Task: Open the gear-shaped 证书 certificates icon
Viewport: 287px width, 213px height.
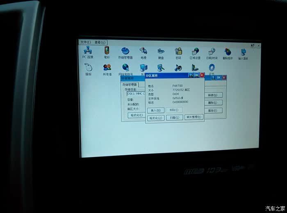Action: [x=212, y=69]
